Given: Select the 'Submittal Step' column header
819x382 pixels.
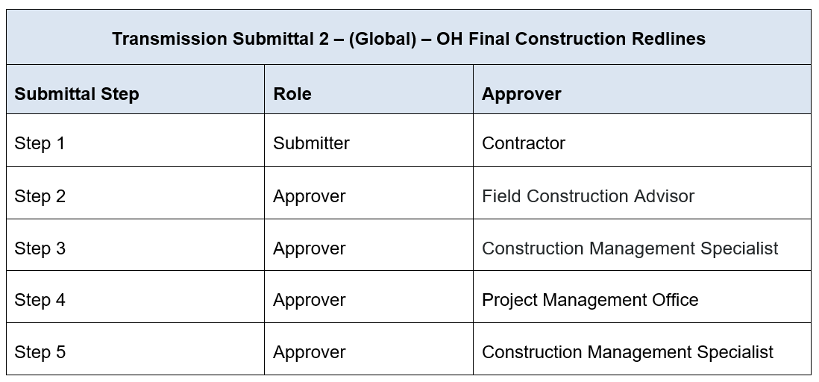Looking at the screenshot, I should pyautogui.click(x=77, y=94).
